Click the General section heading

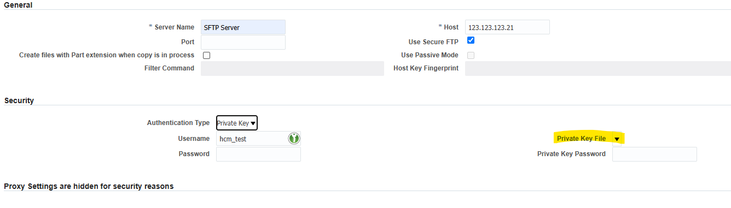18,5
